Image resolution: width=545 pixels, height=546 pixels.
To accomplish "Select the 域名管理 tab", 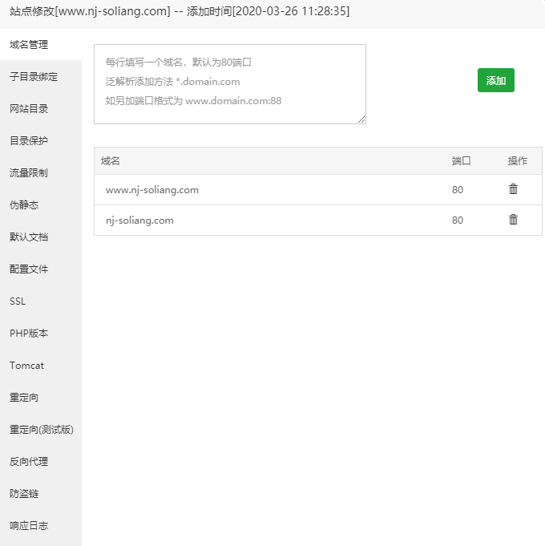I will (41, 45).
